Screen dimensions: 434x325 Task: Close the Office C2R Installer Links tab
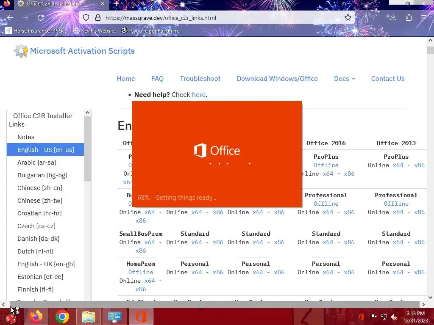tap(103, 3)
